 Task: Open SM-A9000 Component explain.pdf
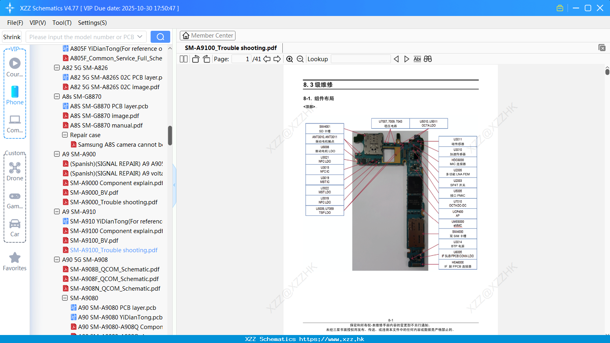[x=113, y=183]
